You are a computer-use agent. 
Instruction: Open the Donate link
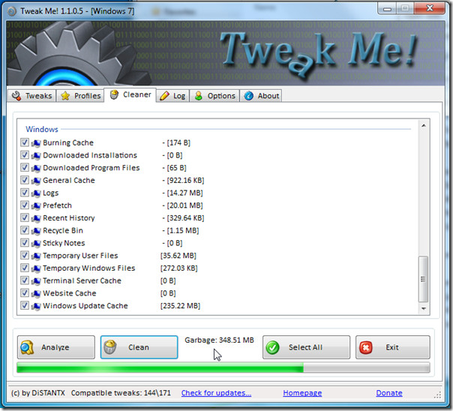pos(388,393)
